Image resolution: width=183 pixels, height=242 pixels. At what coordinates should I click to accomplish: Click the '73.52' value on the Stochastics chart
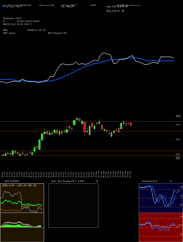point(177,192)
